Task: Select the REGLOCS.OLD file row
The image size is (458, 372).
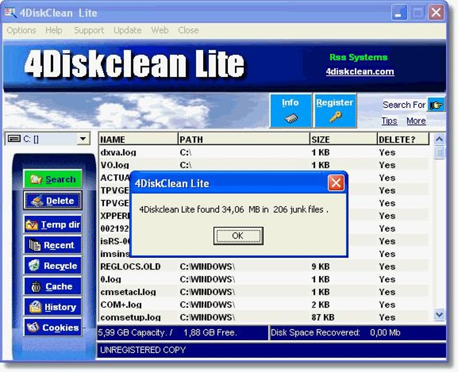Action: (264, 266)
